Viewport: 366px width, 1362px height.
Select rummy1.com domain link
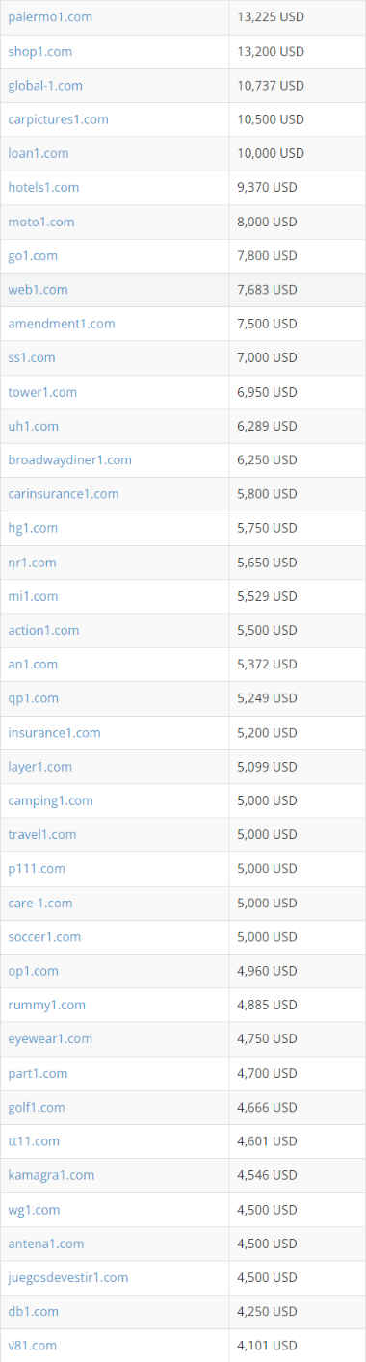(x=46, y=1005)
